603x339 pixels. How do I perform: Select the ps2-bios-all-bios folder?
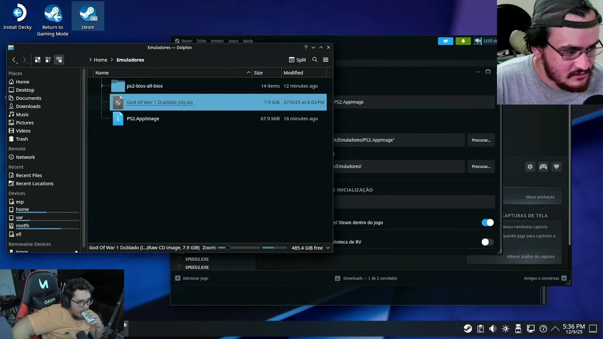145,86
